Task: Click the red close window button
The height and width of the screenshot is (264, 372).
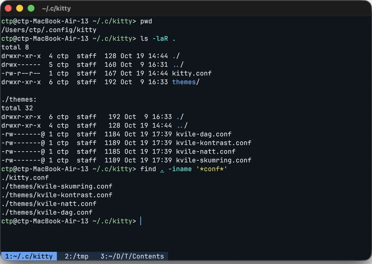Action: [x=8, y=8]
